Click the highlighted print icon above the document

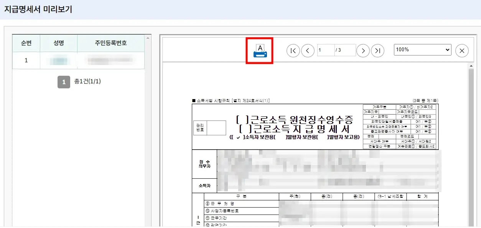(259, 50)
